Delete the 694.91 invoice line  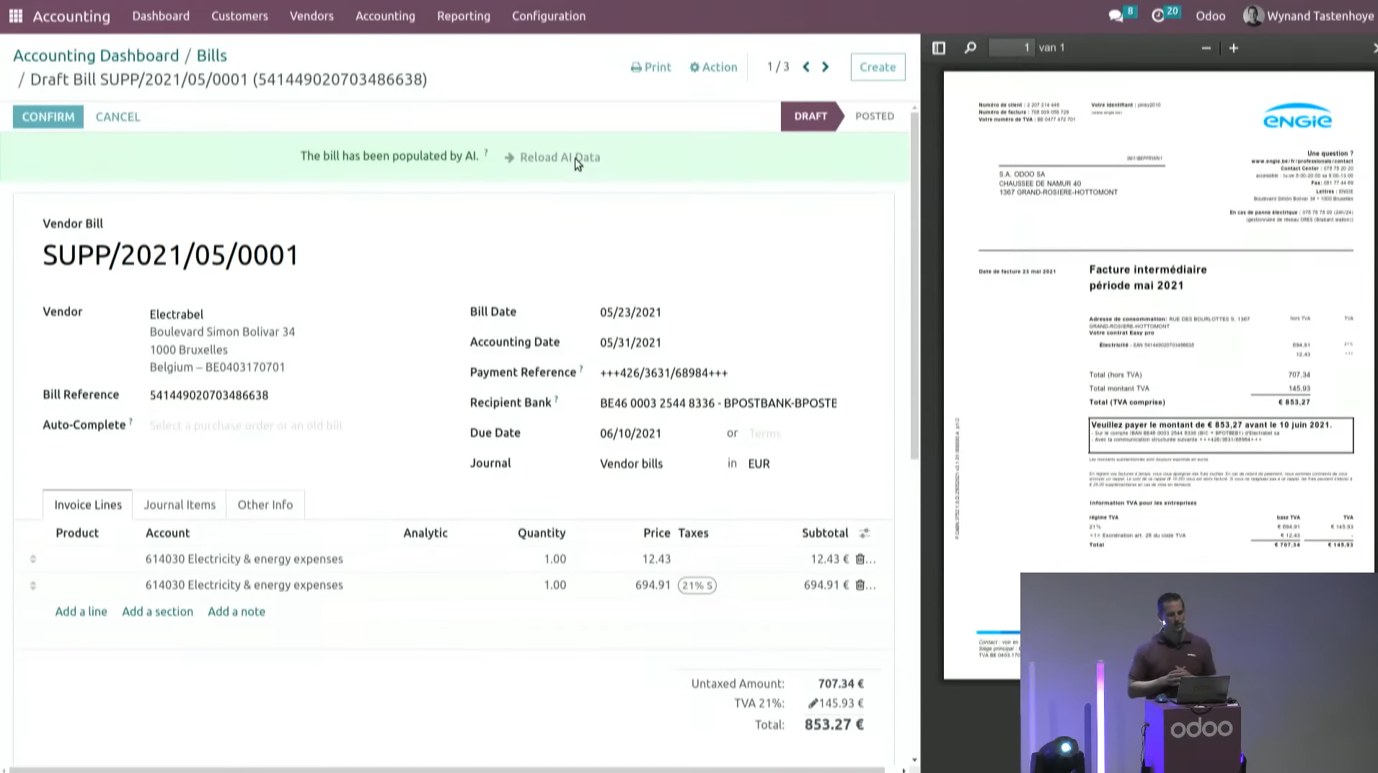(x=860, y=585)
